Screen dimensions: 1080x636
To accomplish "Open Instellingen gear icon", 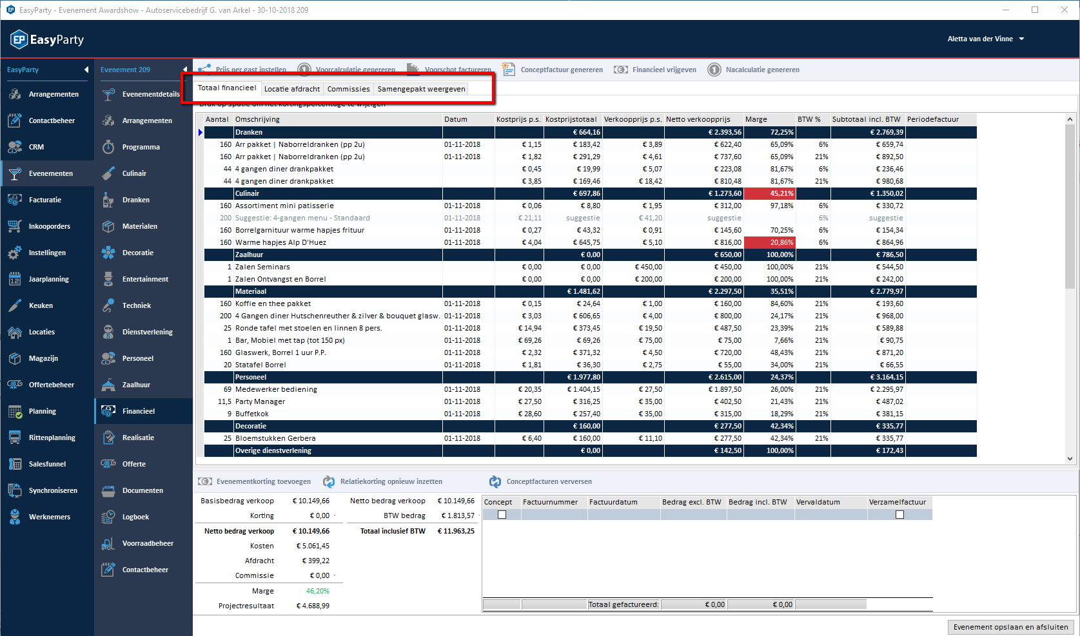I will tap(15, 253).
